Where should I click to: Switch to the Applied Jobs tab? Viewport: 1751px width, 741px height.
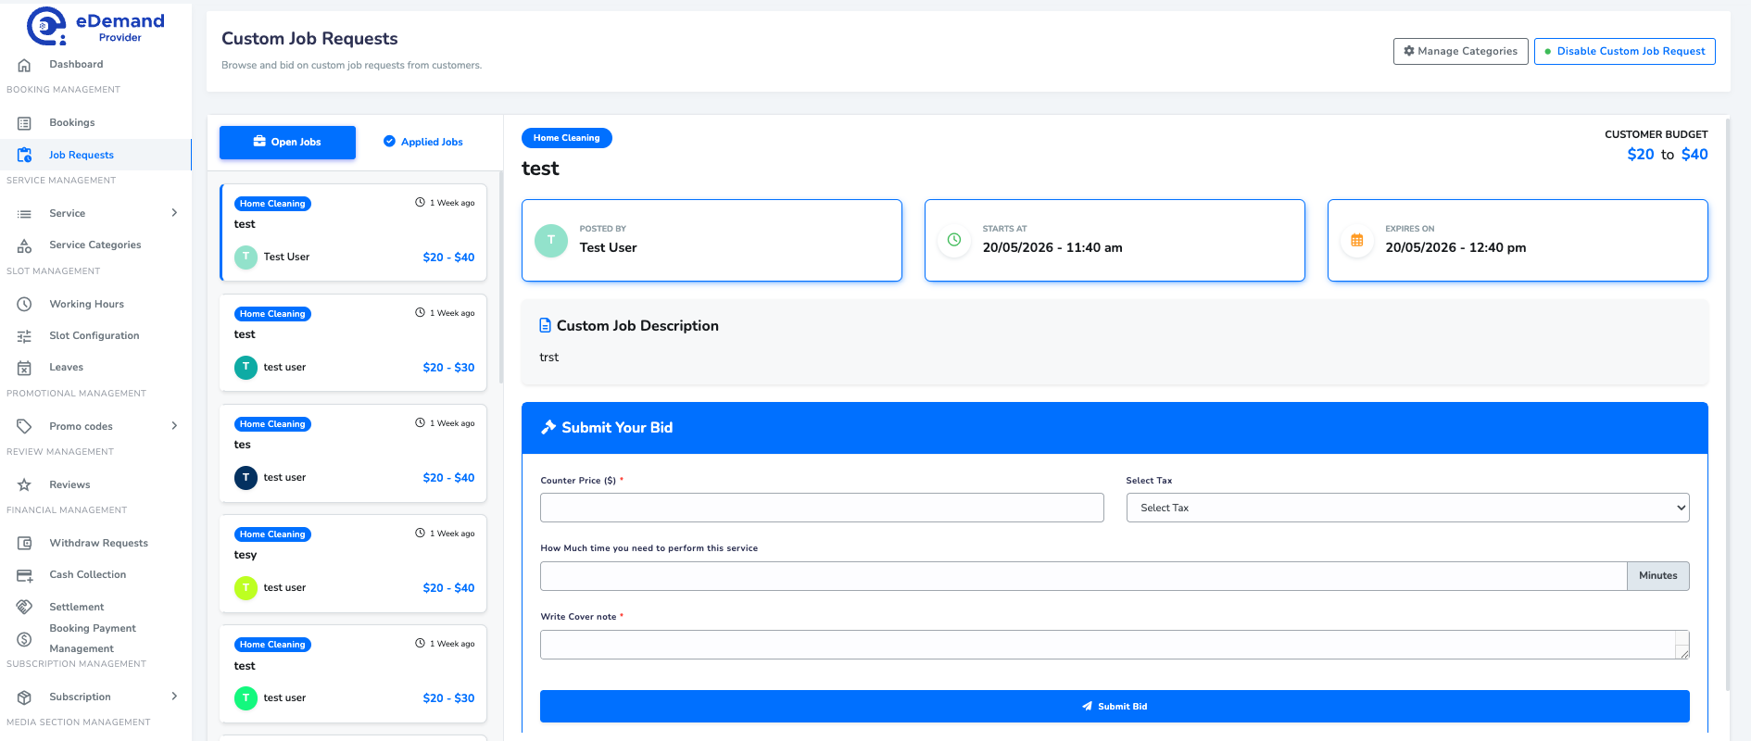(x=422, y=142)
